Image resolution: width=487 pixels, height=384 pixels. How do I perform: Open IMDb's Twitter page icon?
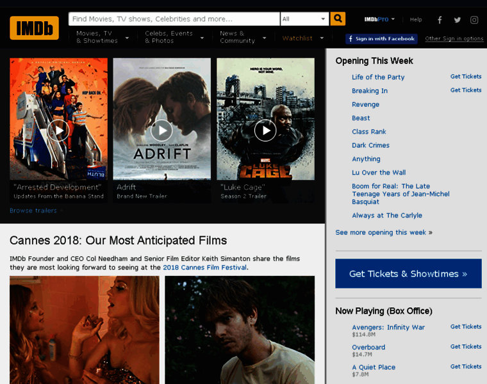(x=457, y=20)
